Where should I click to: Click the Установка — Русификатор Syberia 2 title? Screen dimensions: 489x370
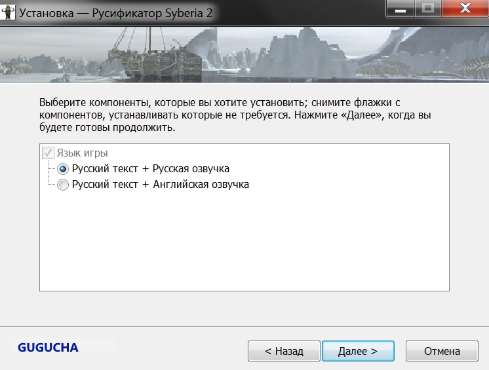[116, 13]
